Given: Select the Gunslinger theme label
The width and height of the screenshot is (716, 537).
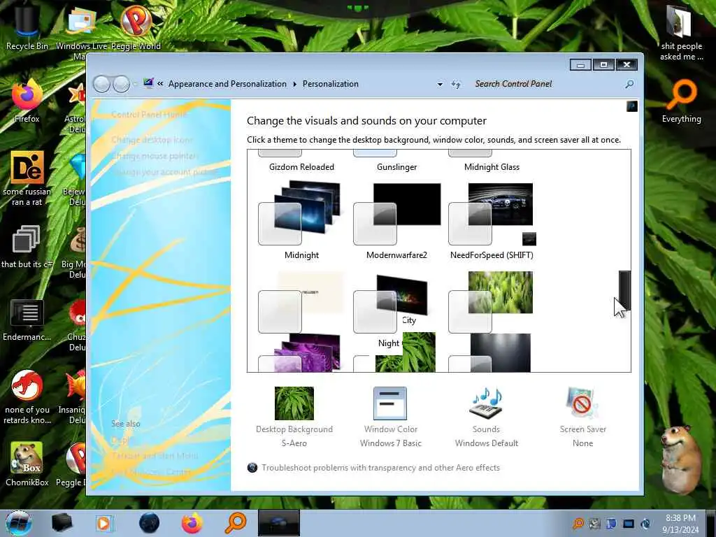Looking at the screenshot, I should [x=396, y=167].
